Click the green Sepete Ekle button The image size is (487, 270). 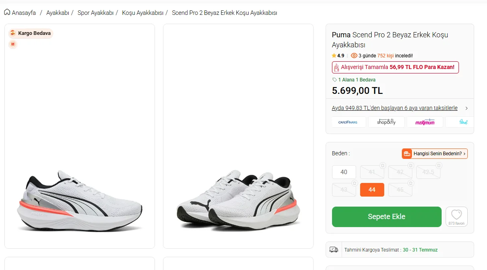pyautogui.click(x=387, y=217)
